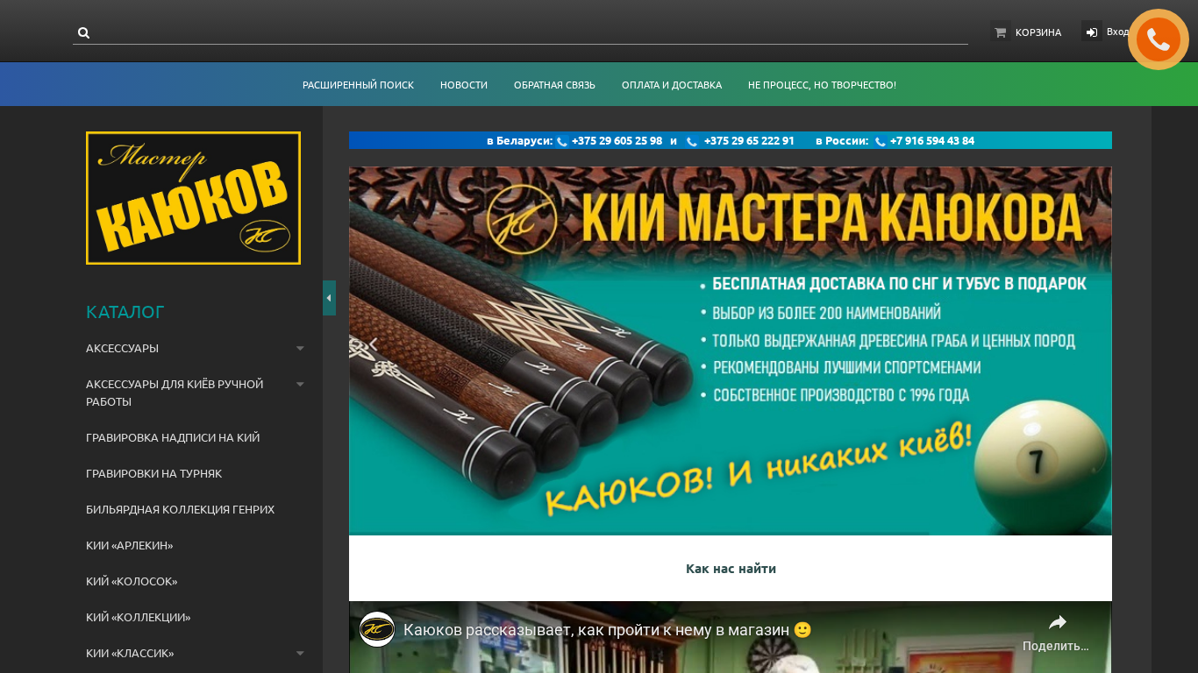Image resolution: width=1198 pixels, height=673 pixels.
Task: Open the Оплата и доставка menu item
Action: coord(672,85)
